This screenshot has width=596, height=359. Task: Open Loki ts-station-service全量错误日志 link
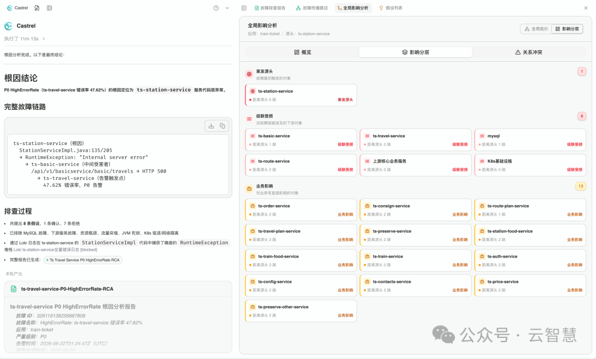pos(55,250)
